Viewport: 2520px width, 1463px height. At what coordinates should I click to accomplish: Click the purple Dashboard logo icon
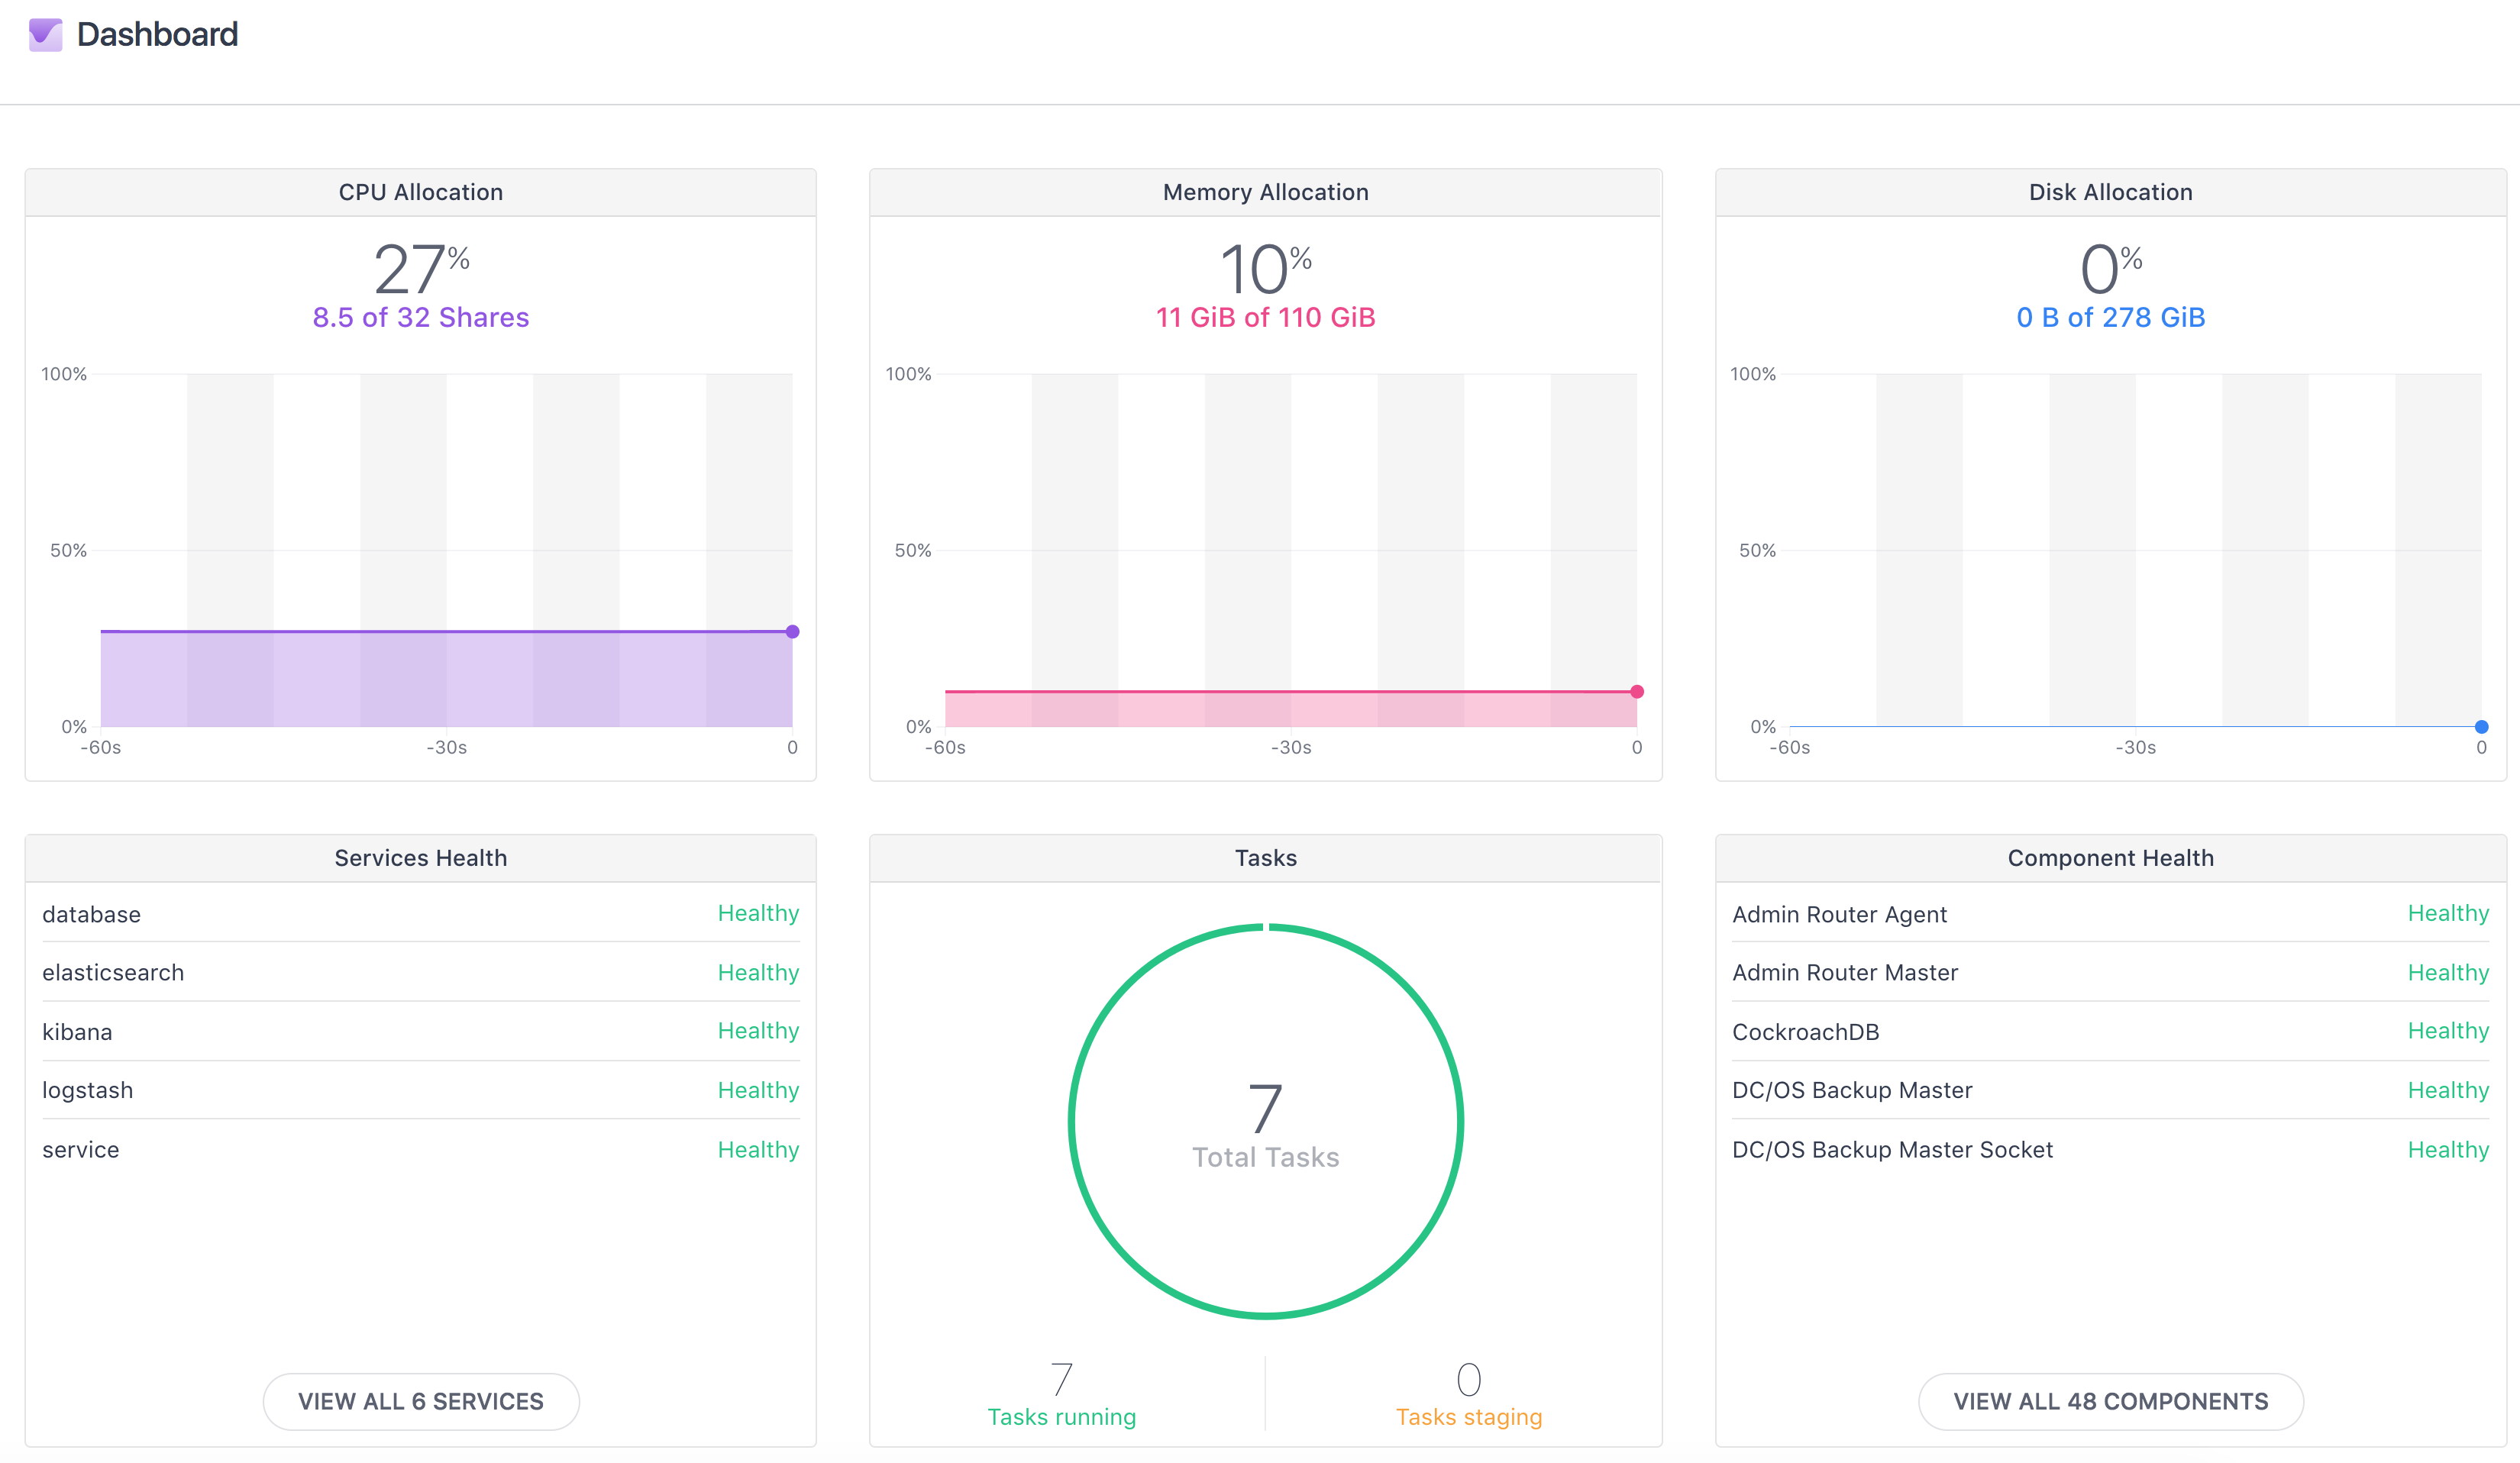(x=45, y=35)
